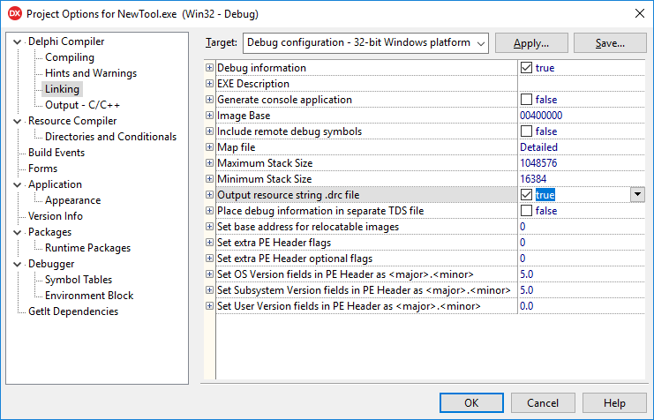Enable Generate console application checkbox
This screenshot has height=420, width=654.
tap(526, 100)
